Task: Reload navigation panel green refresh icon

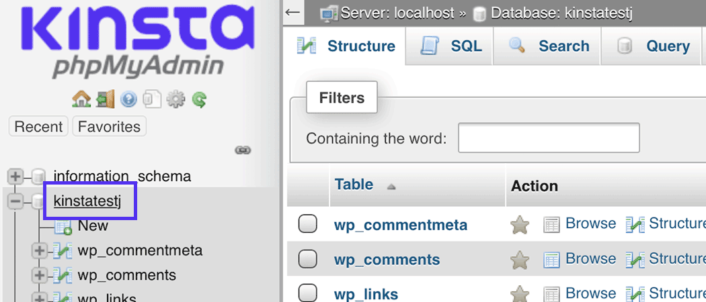Action: click(x=199, y=99)
